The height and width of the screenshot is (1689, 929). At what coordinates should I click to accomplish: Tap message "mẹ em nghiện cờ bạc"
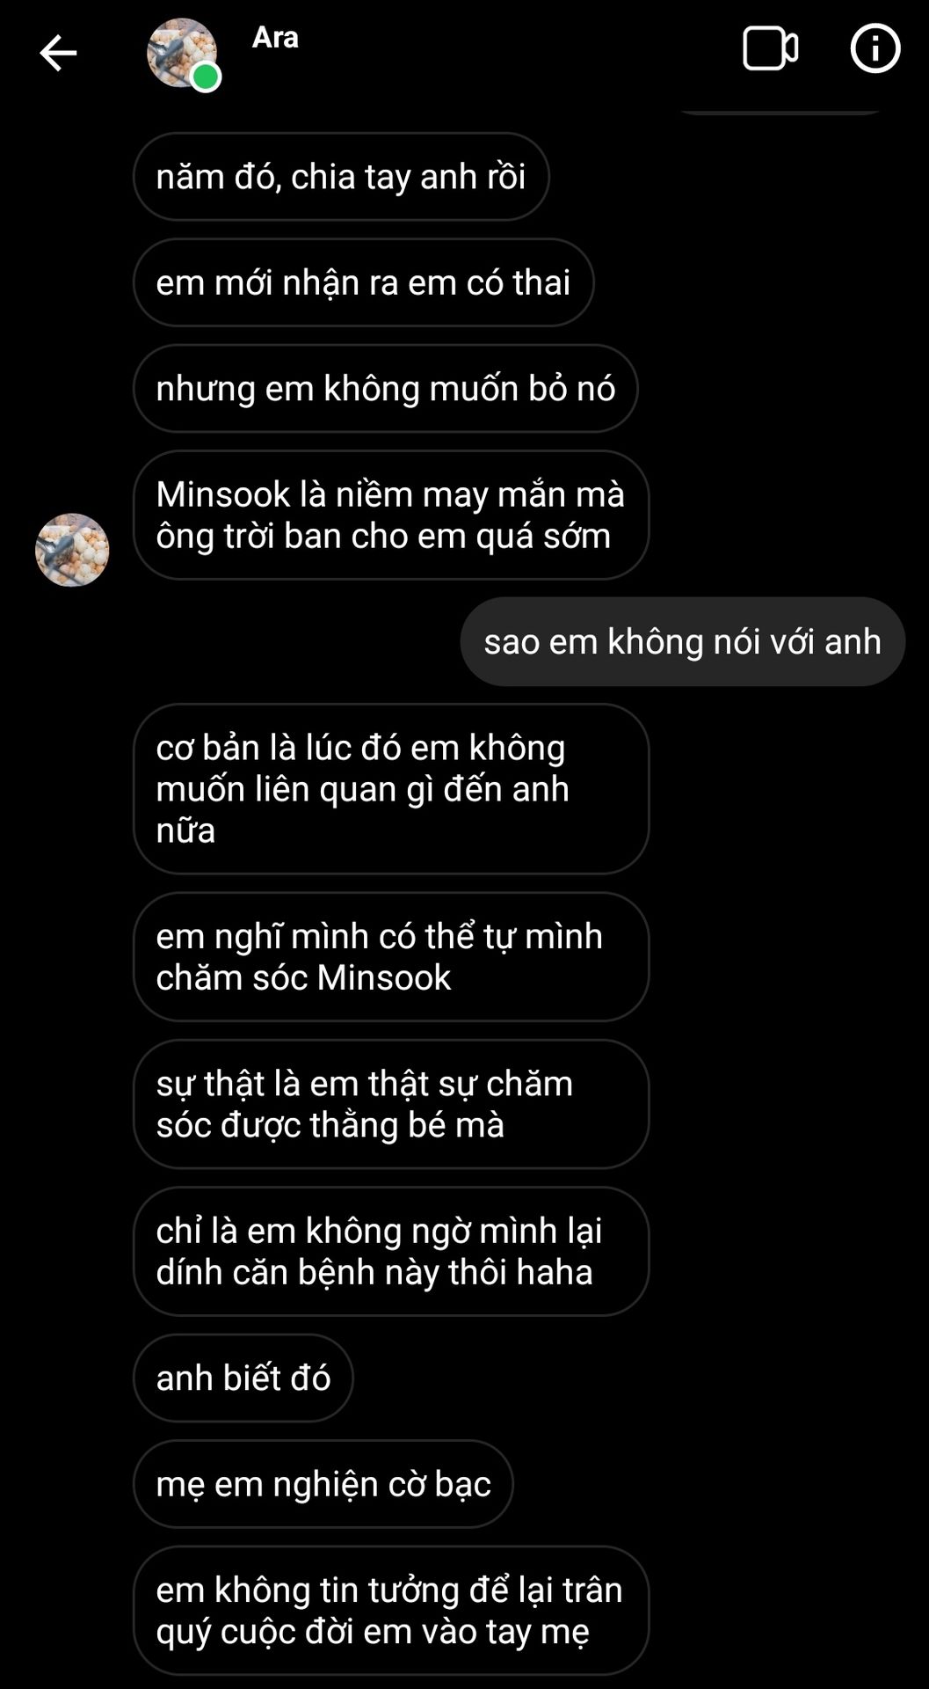point(323,1484)
